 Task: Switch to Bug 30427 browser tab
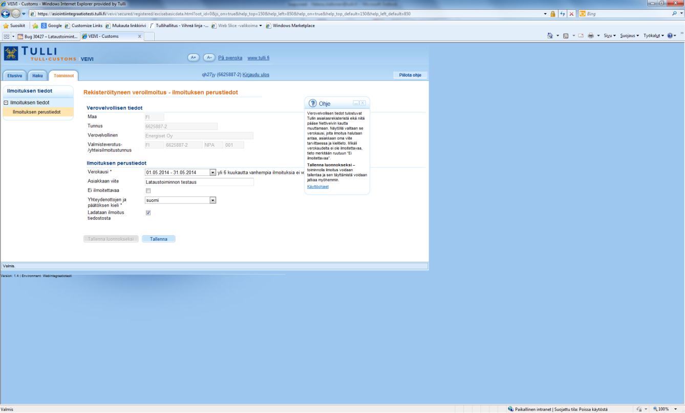click(x=47, y=36)
